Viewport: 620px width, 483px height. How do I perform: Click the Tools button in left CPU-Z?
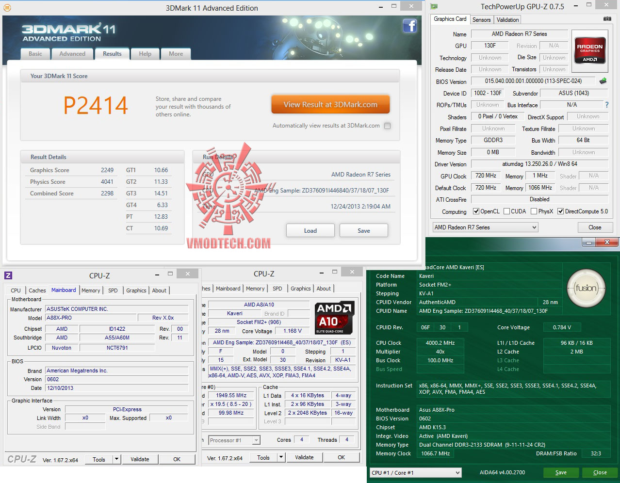(x=99, y=459)
